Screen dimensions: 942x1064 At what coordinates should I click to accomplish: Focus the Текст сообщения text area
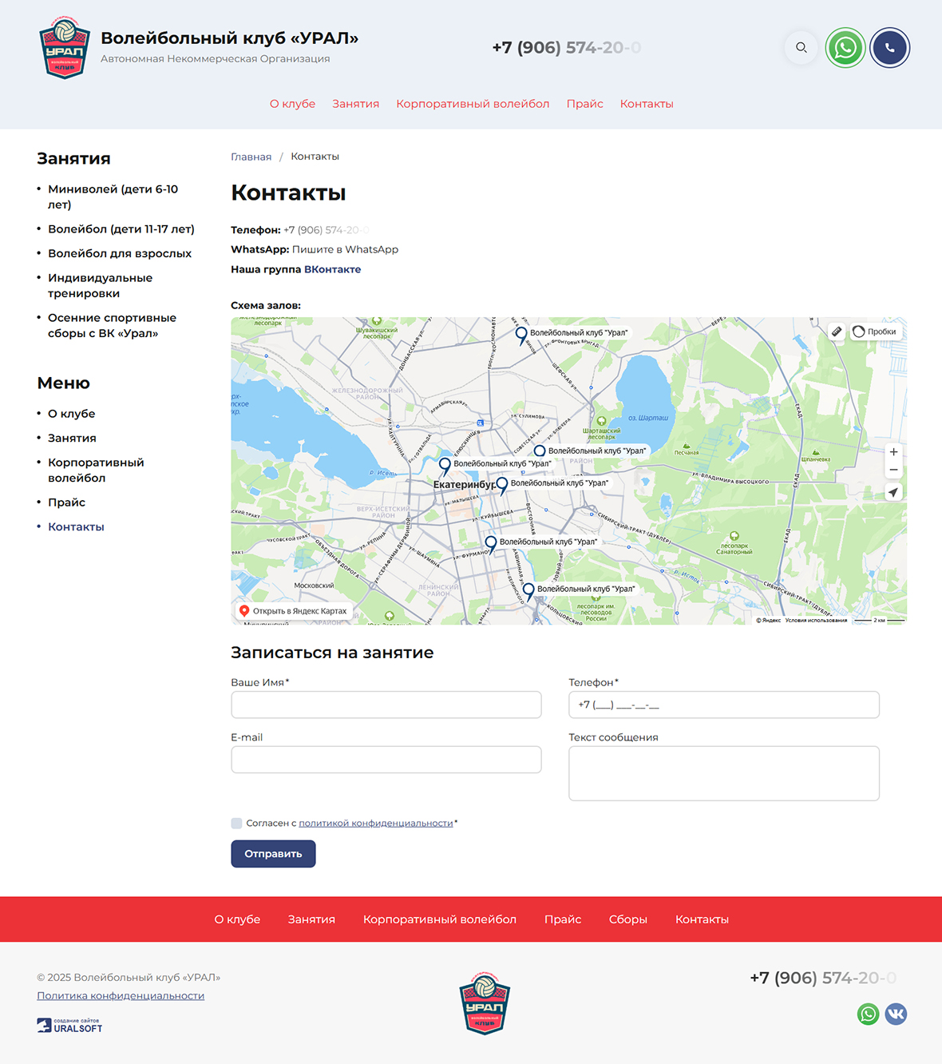click(723, 773)
